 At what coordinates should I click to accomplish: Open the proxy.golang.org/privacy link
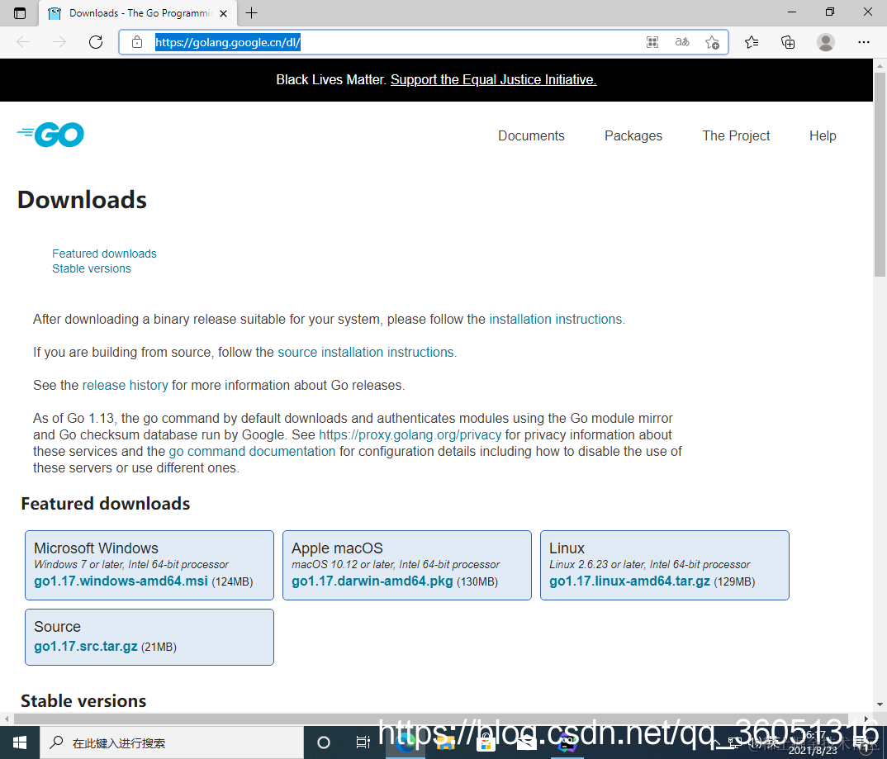pos(410,434)
